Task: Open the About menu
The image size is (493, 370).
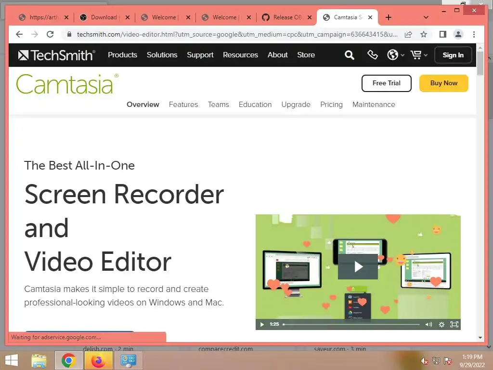Action: tap(277, 55)
